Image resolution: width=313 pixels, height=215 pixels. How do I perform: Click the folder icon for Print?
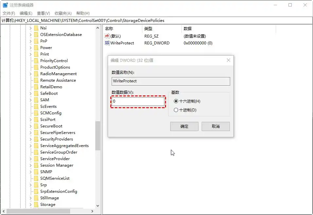click(36, 54)
